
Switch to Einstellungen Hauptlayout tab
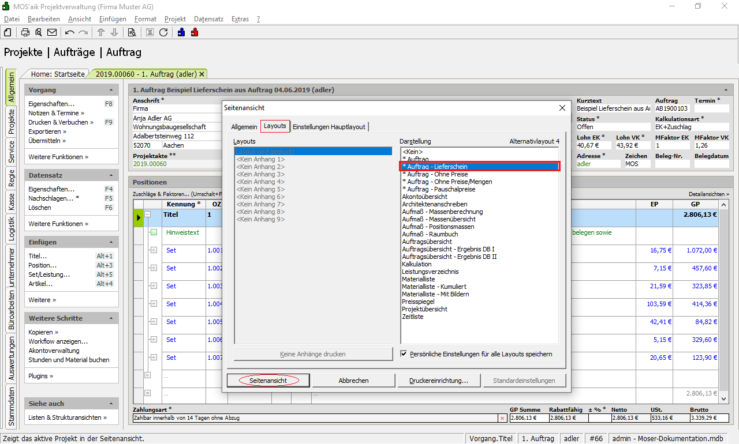[330, 126]
